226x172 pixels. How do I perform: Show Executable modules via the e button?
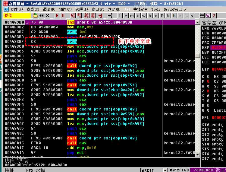(x=126, y=16)
